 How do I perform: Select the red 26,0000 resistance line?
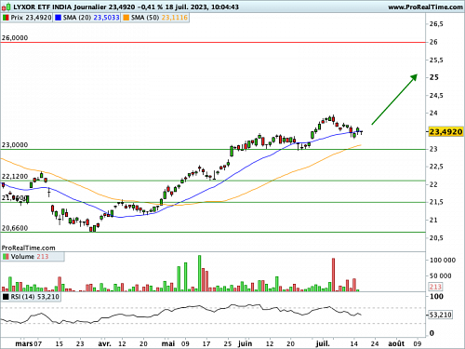click(x=213, y=42)
